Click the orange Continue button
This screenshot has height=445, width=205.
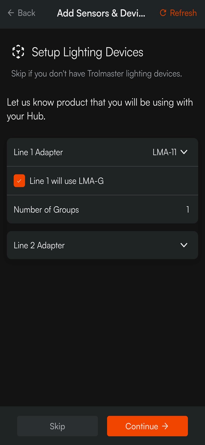(147, 426)
